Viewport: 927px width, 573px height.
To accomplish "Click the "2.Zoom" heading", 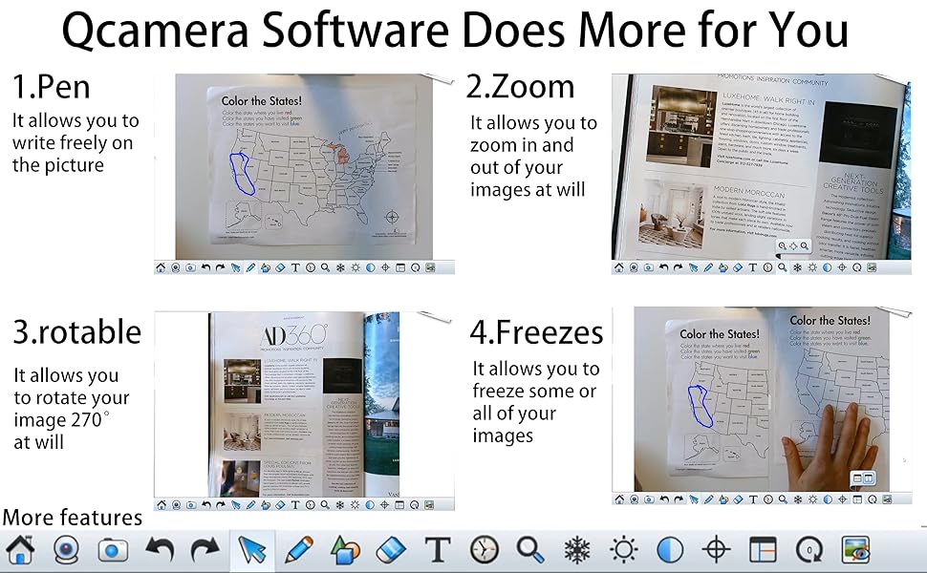I will click(520, 88).
